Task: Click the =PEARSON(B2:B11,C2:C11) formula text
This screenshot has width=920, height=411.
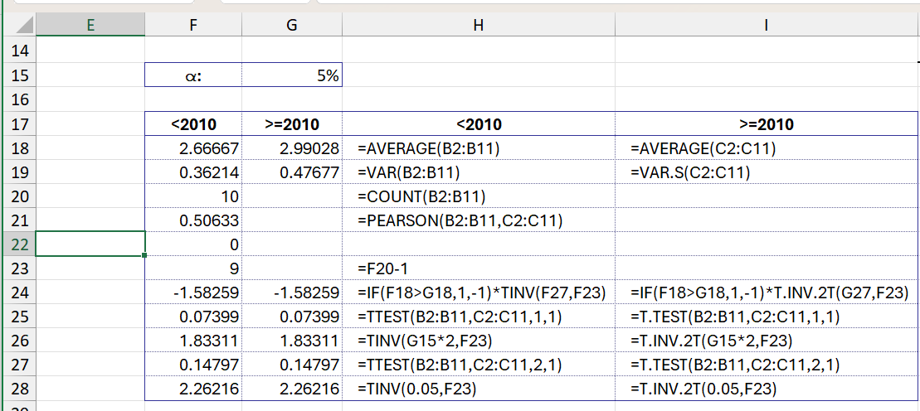Action: [460, 221]
